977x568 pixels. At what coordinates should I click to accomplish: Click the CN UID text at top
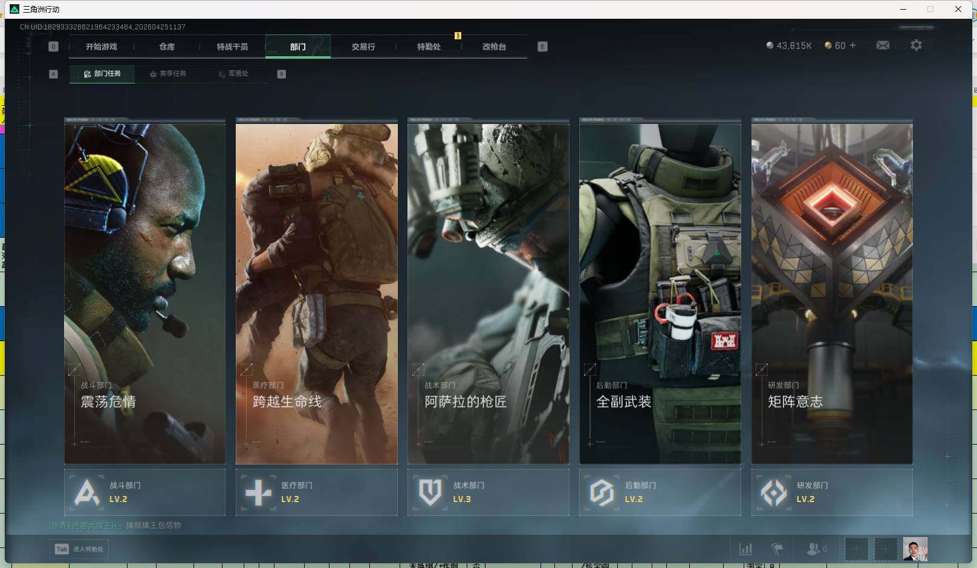point(103,27)
